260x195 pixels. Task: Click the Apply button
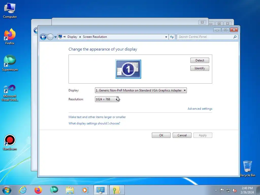[203, 135]
